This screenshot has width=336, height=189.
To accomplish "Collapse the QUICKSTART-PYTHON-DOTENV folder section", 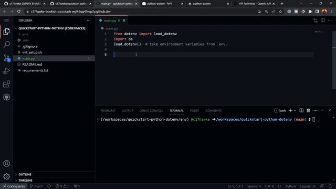I will (54, 28).
